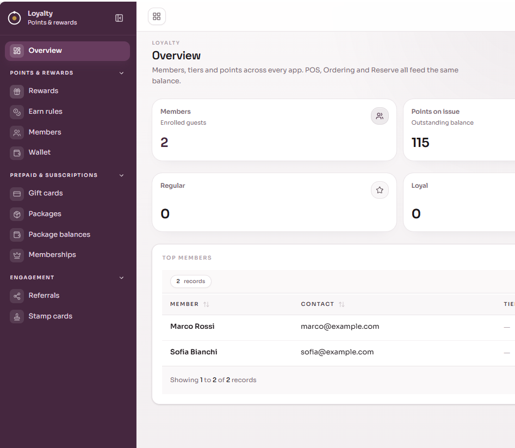Collapse the Points & Rewards section chevron

[x=121, y=73]
